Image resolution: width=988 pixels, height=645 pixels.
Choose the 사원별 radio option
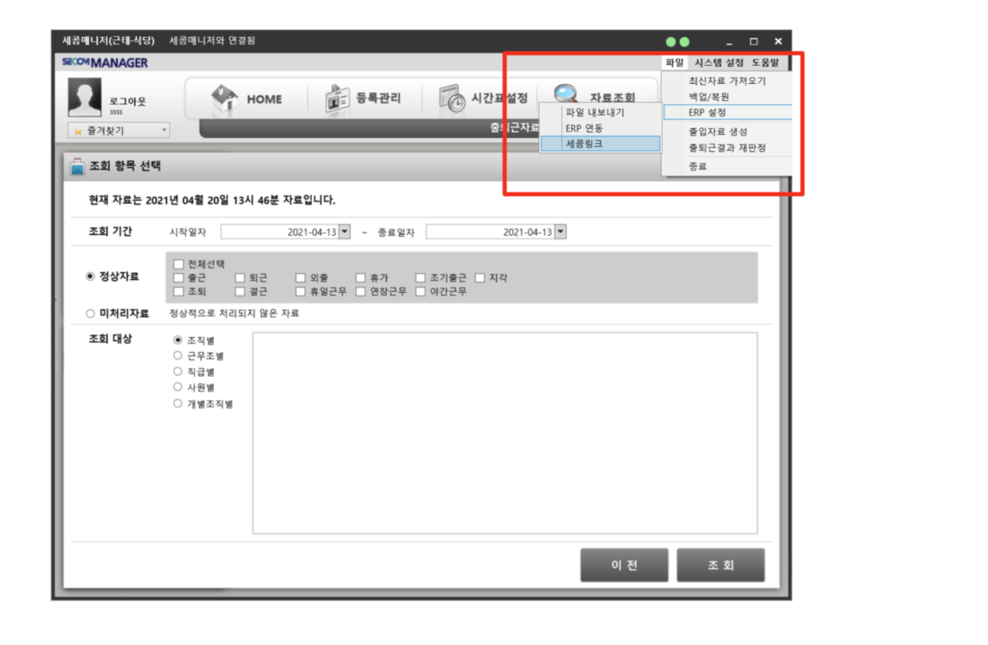(178, 387)
